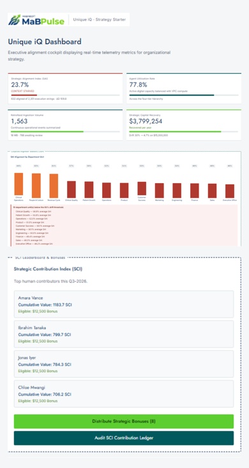Click the Agent Utilization Rate teal progress bar
Image resolution: width=249 pixels, height=468 pixels.
172,95
